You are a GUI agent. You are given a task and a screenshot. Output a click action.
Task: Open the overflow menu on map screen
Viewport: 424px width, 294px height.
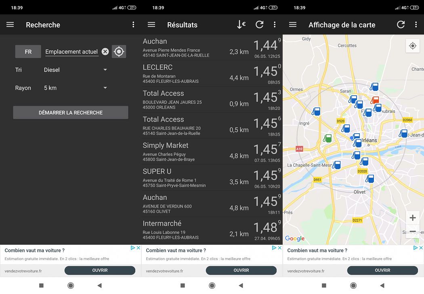click(416, 25)
